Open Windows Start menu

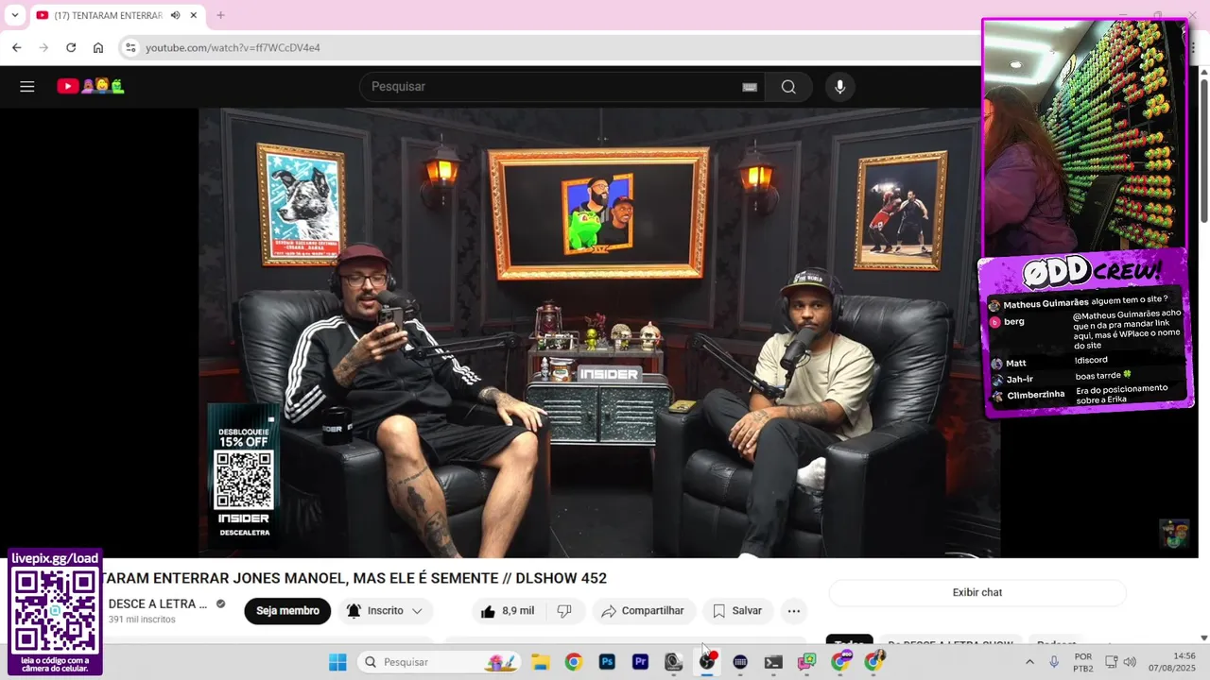[x=337, y=662]
